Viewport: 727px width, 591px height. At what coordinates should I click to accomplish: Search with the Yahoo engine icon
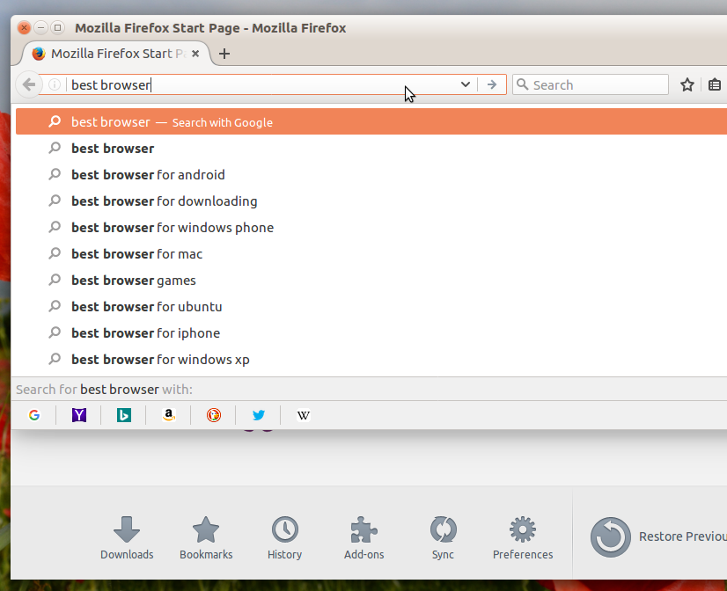point(79,415)
